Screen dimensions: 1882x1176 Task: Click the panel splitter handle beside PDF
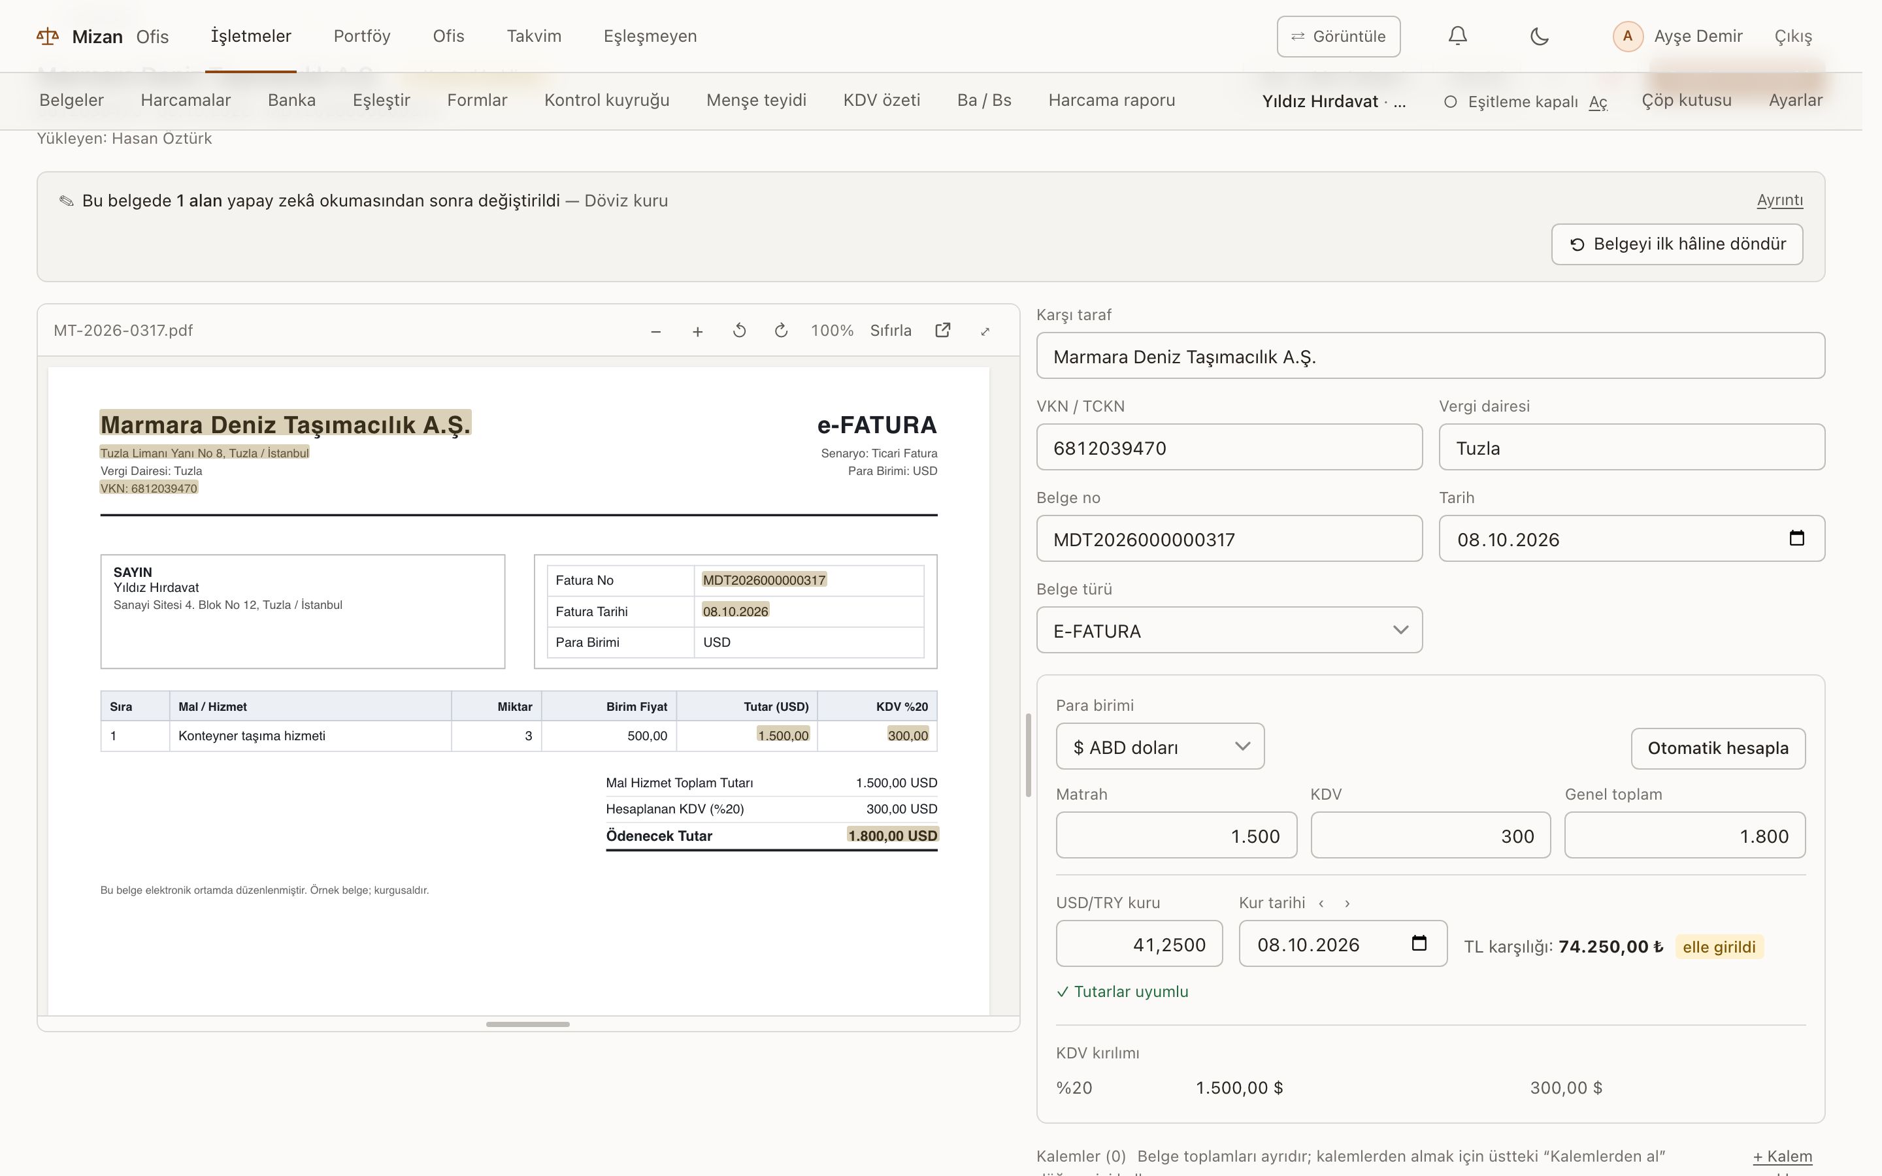(1028, 755)
